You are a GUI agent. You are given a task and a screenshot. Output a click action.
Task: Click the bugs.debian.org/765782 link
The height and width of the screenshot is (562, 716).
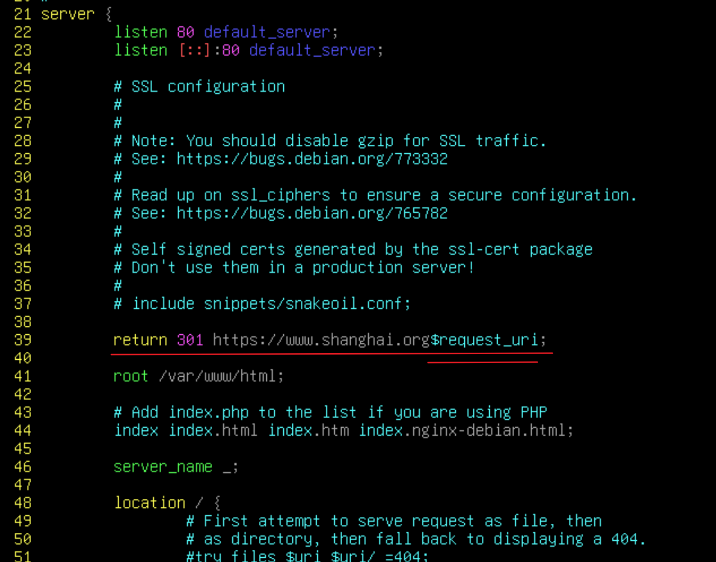(312, 213)
